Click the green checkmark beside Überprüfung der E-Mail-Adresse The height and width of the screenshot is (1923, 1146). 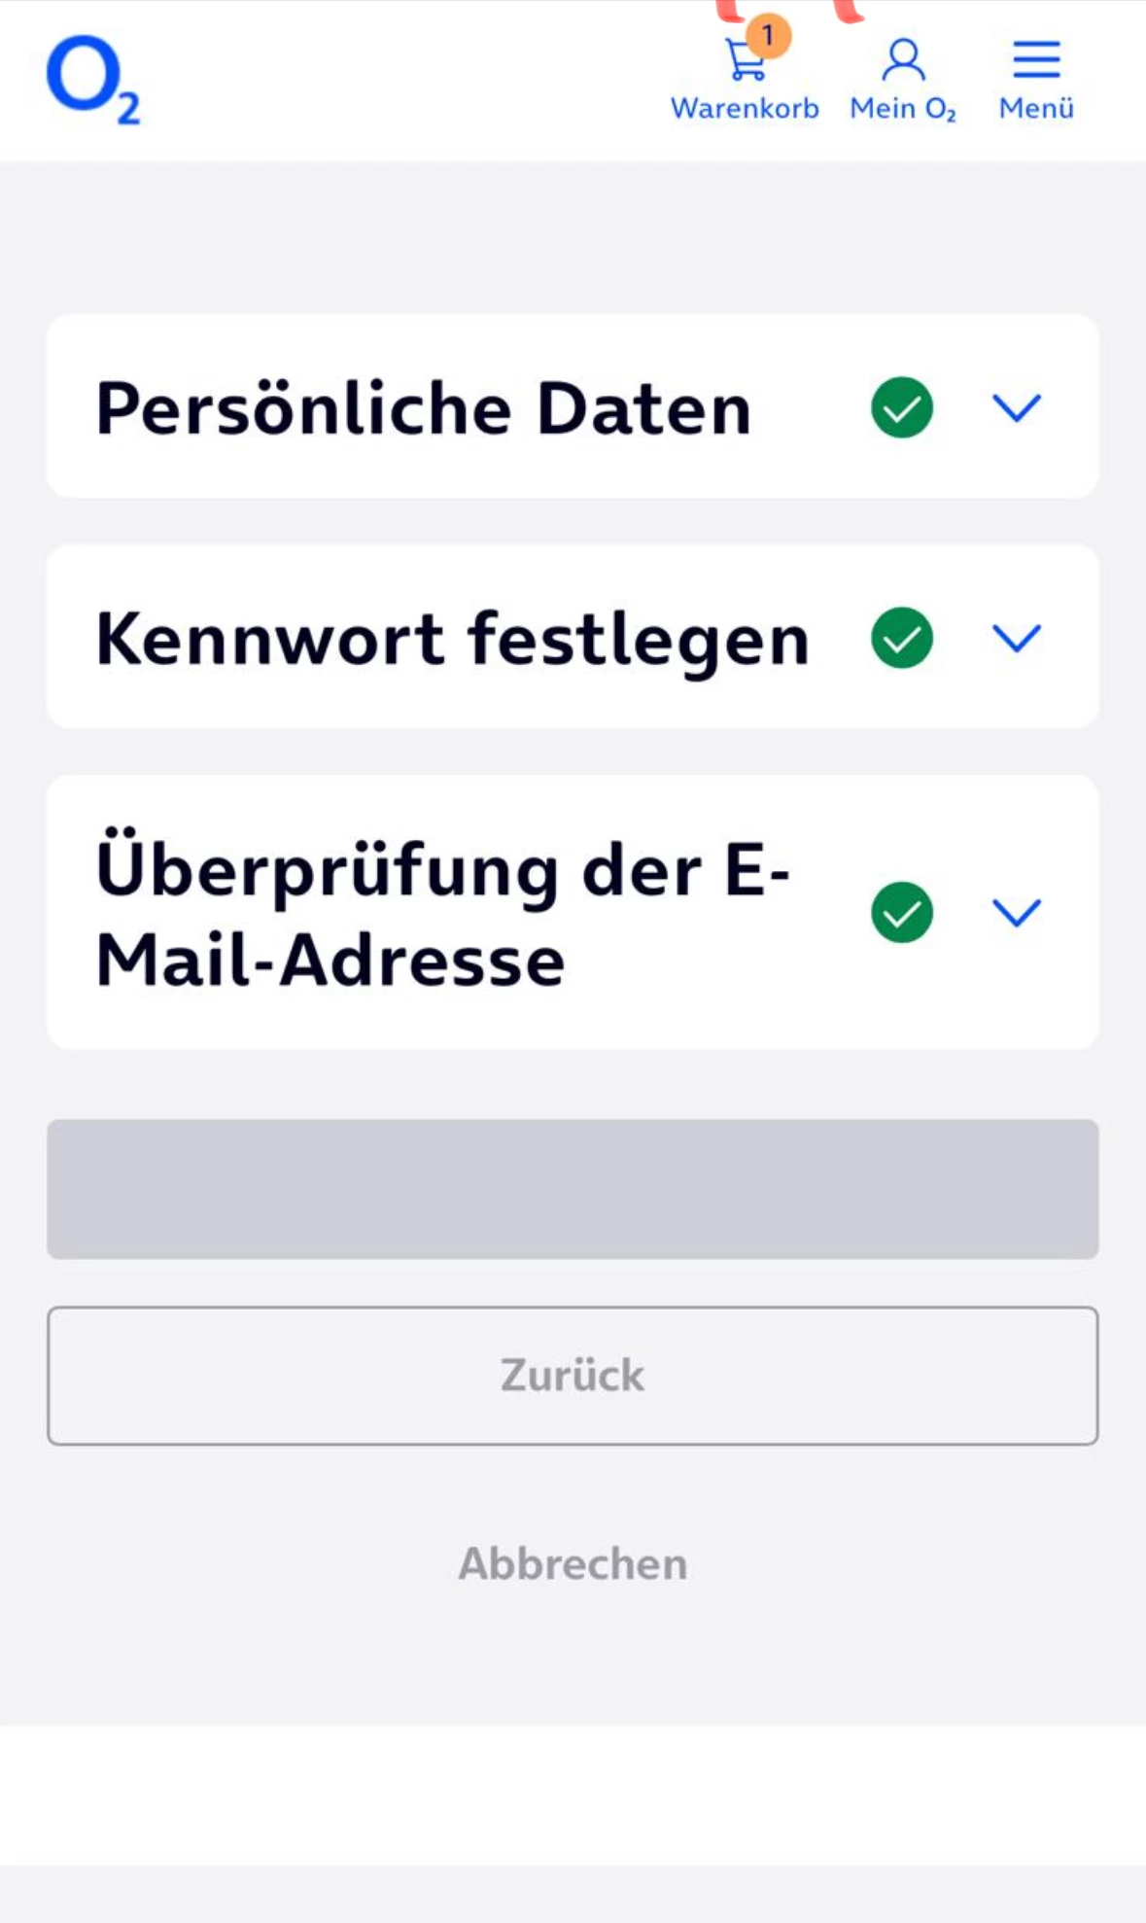click(x=902, y=913)
